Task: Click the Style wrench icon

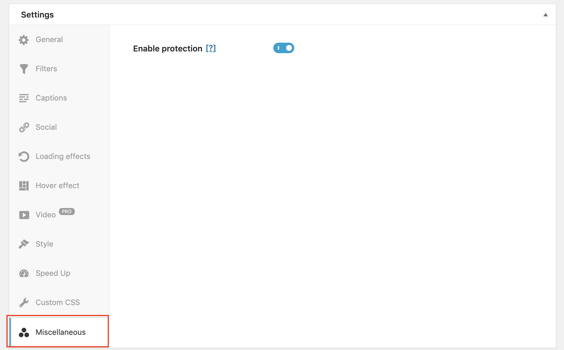Action: click(24, 244)
